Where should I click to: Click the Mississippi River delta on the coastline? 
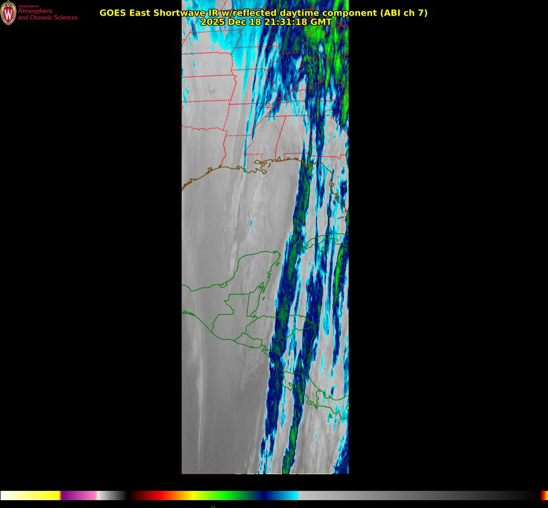tap(262, 168)
